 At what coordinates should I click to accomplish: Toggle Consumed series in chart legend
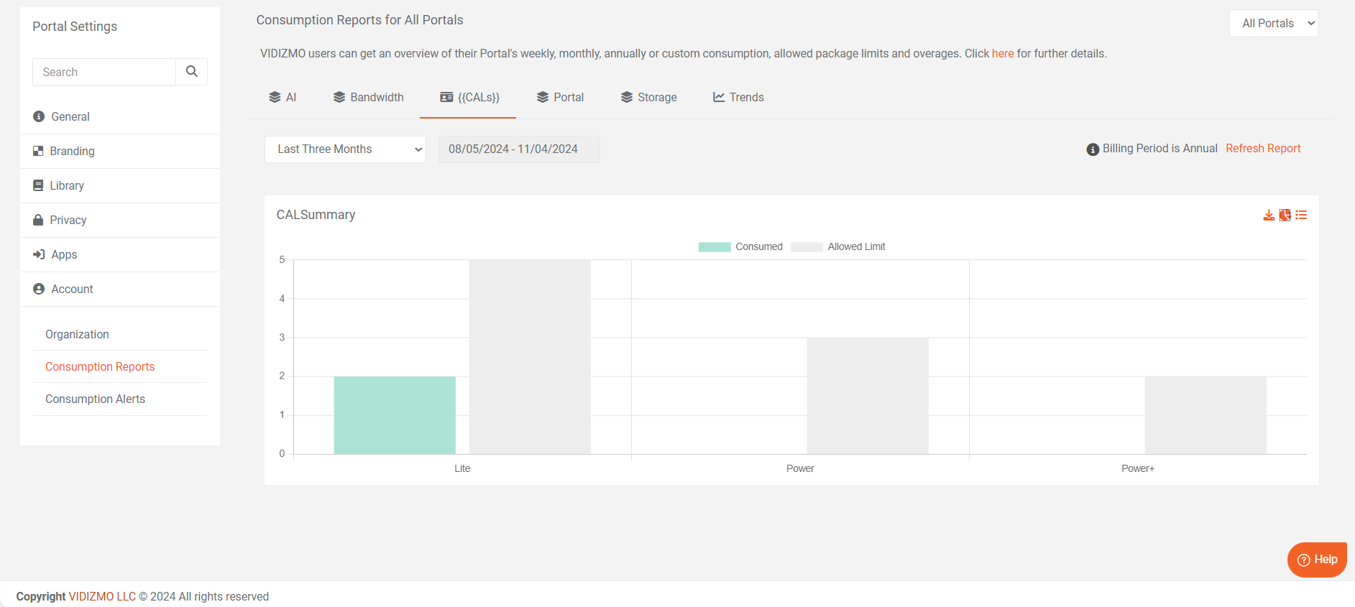[x=740, y=247]
